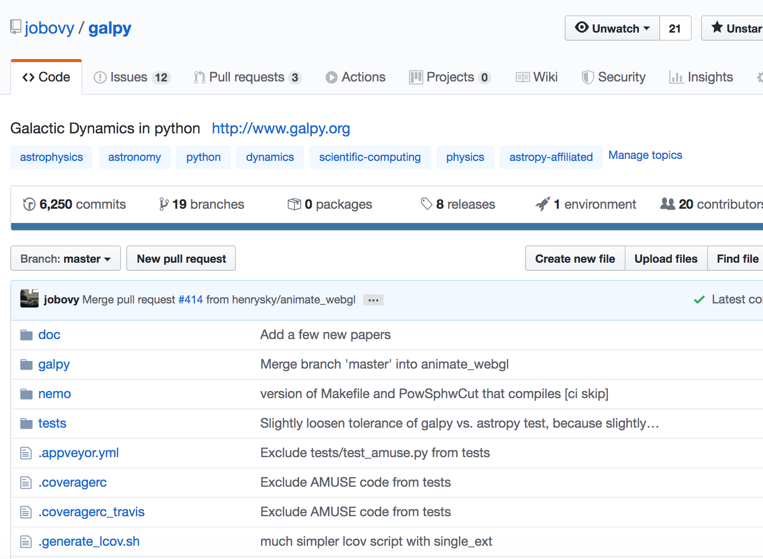The height and width of the screenshot is (559, 763).
Task: Click the green build status checkmark
Action: point(699,299)
